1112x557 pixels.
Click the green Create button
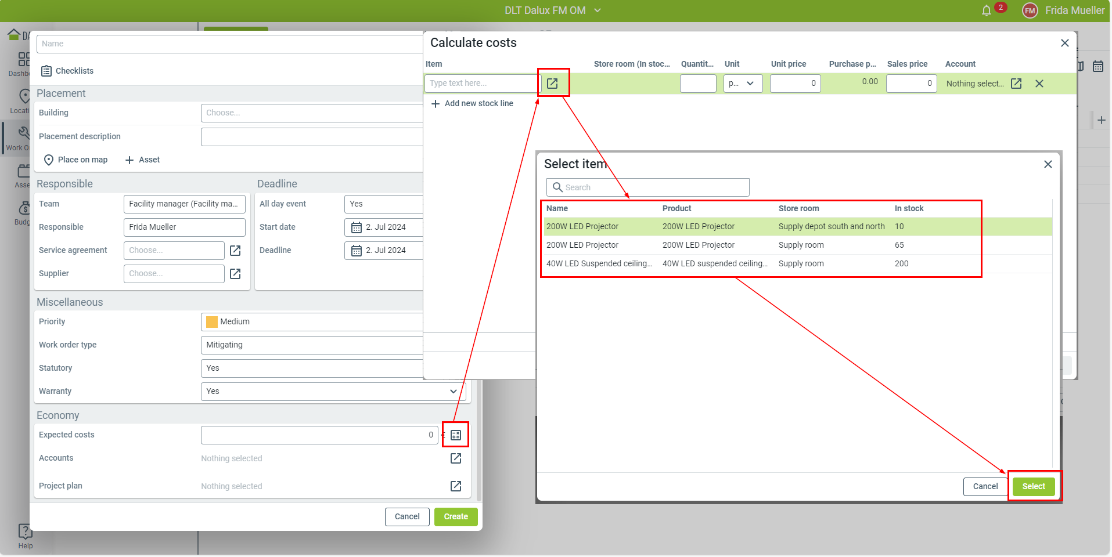456,517
